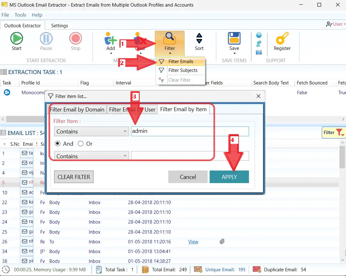Open the File menu

pyautogui.click(x=5, y=15)
